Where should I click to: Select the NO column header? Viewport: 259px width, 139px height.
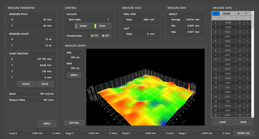[215, 14]
